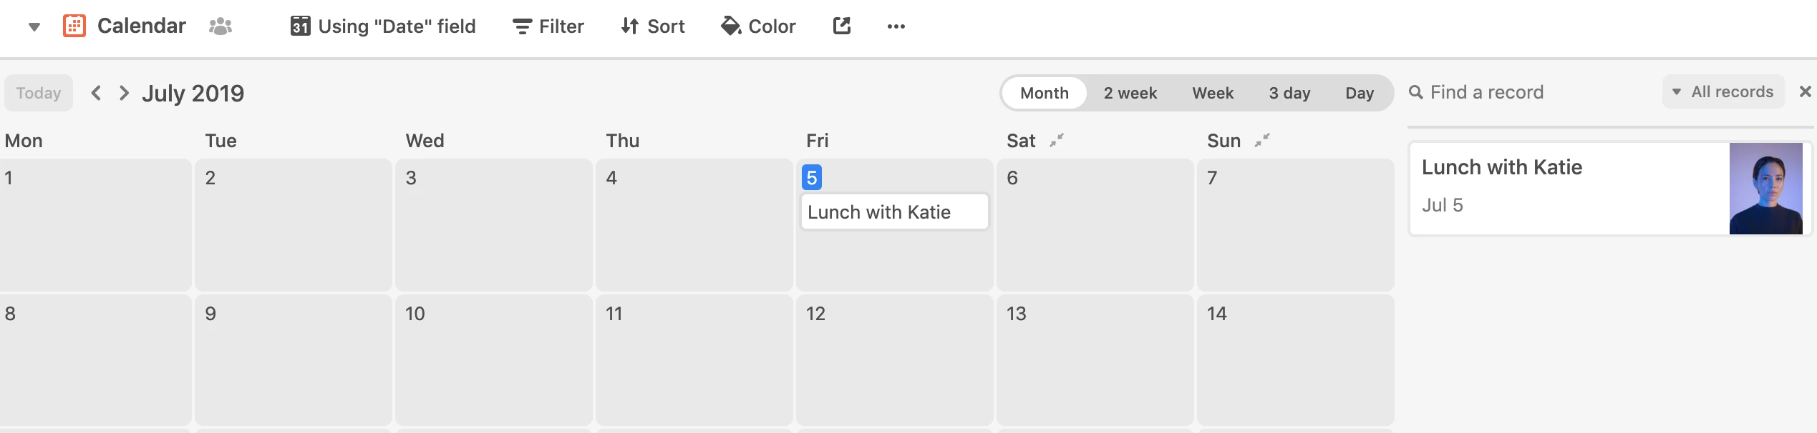The image size is (1817, 433).
Task: Open the share view external-link icon
Action: click(x=842, y=26)
